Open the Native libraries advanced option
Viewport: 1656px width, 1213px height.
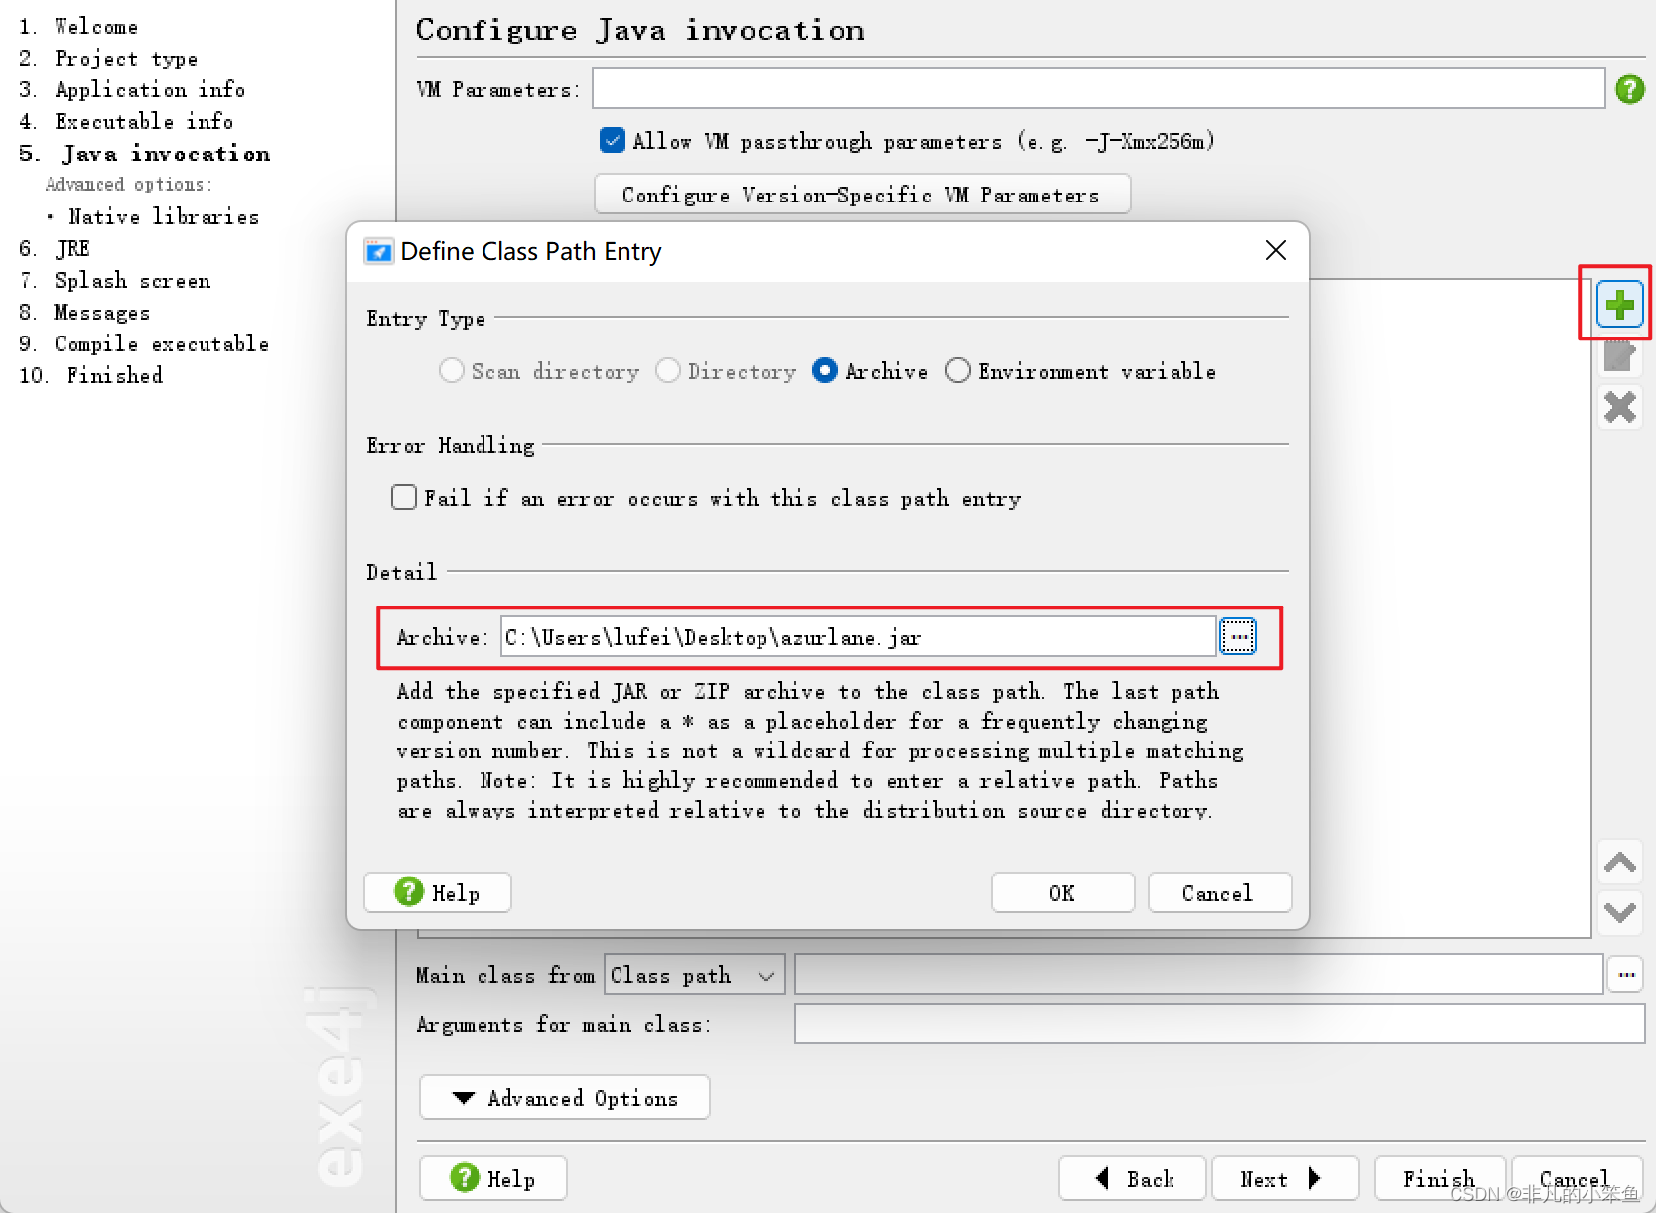point(164,217)
